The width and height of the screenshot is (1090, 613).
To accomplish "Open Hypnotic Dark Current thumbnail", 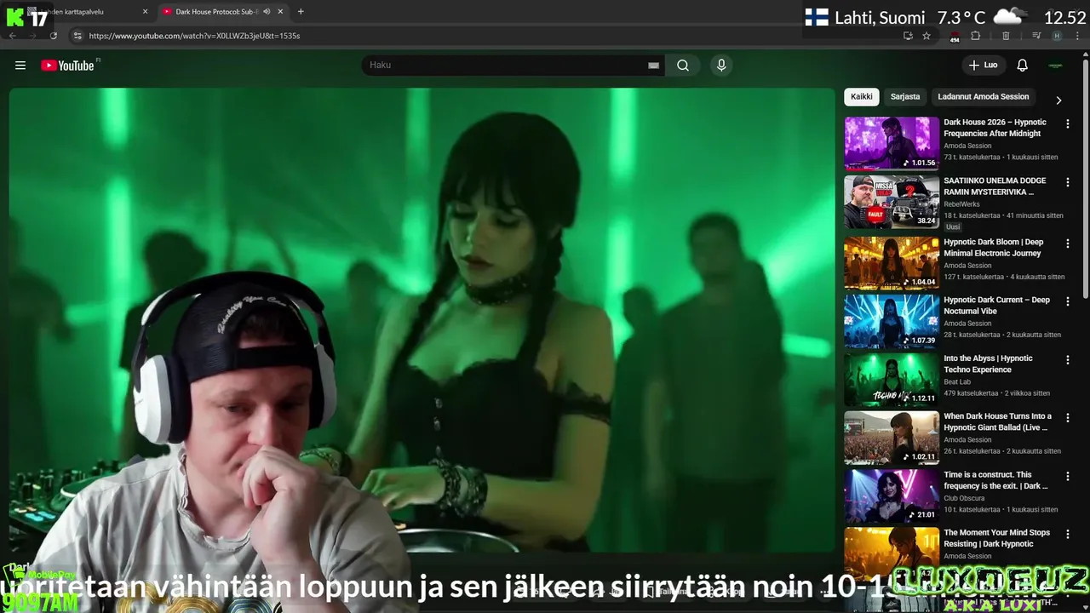I will [892, 321].
